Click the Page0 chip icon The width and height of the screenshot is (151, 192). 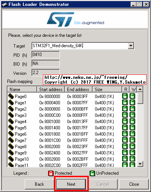tap(11, 96)
